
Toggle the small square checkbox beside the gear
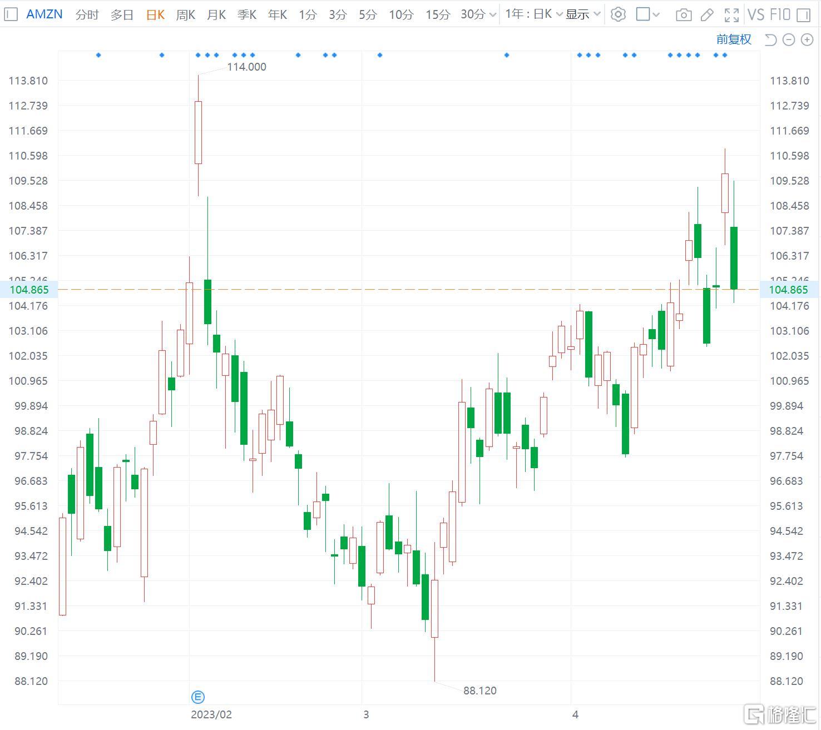pos(644,14)
